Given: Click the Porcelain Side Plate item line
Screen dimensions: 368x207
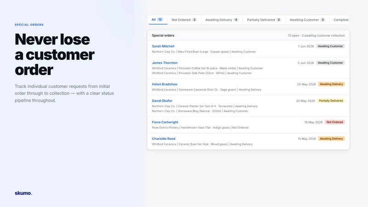Looking at the screenshot, I should click(x=202, y=73).
